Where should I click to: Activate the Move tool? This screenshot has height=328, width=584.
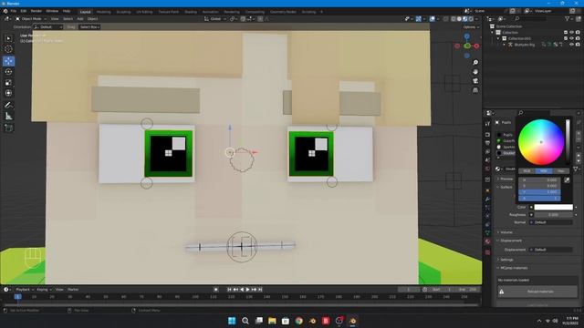8,61
